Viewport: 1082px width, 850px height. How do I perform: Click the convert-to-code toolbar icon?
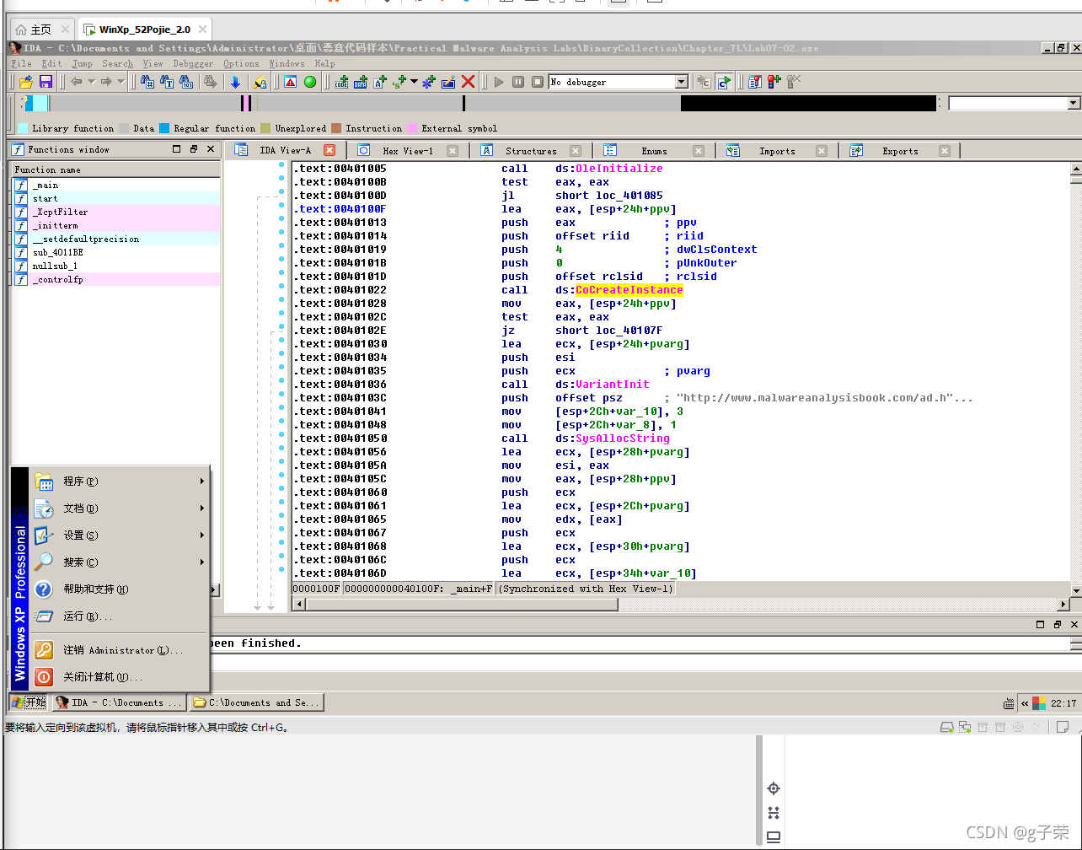(x=341, y=82)
